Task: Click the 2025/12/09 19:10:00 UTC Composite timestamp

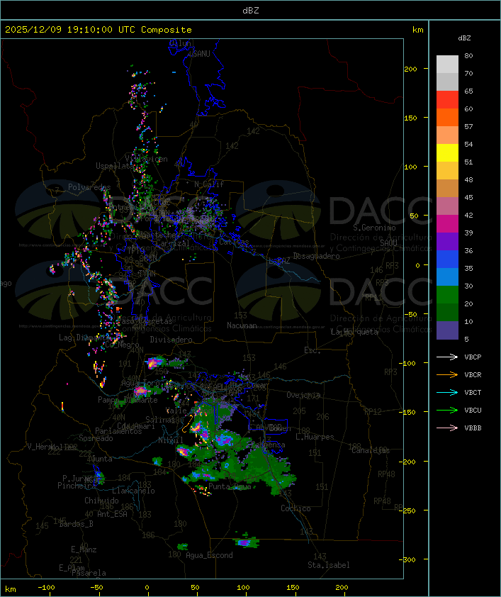Action: [x=98, y=30]
